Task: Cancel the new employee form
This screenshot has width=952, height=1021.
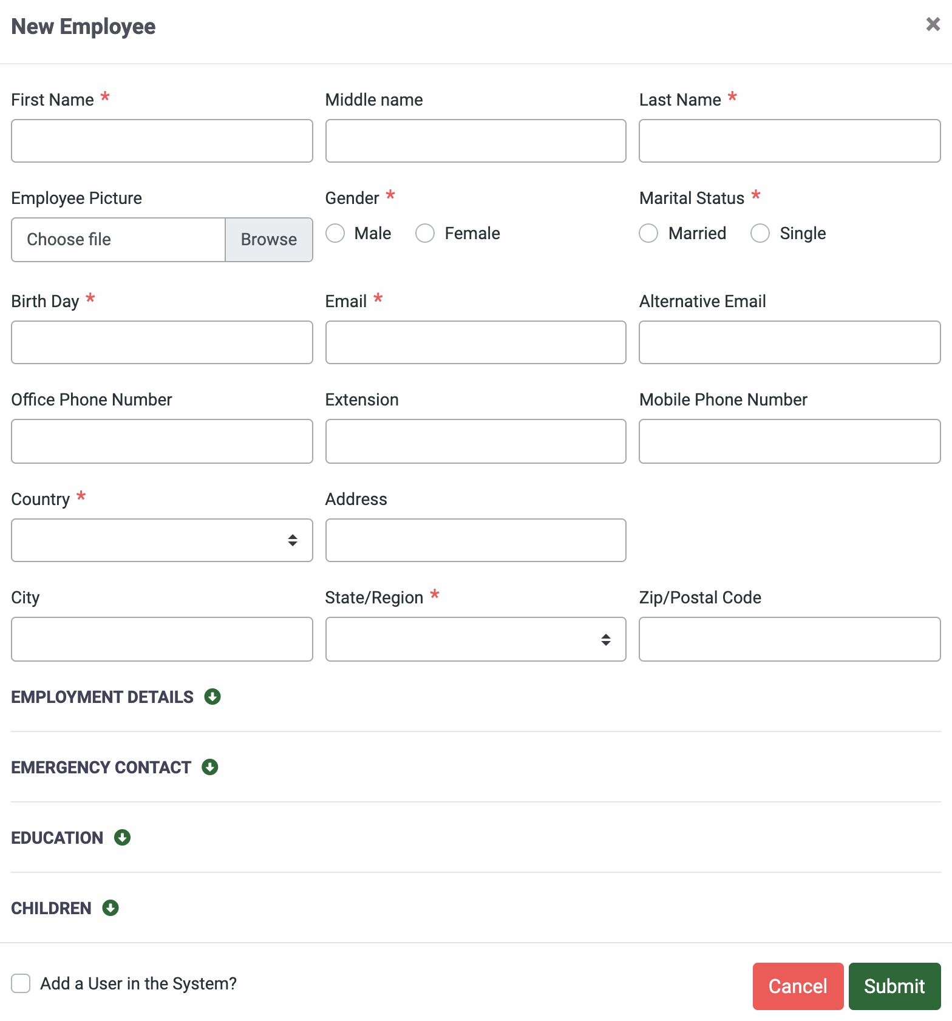Action: 798,986
